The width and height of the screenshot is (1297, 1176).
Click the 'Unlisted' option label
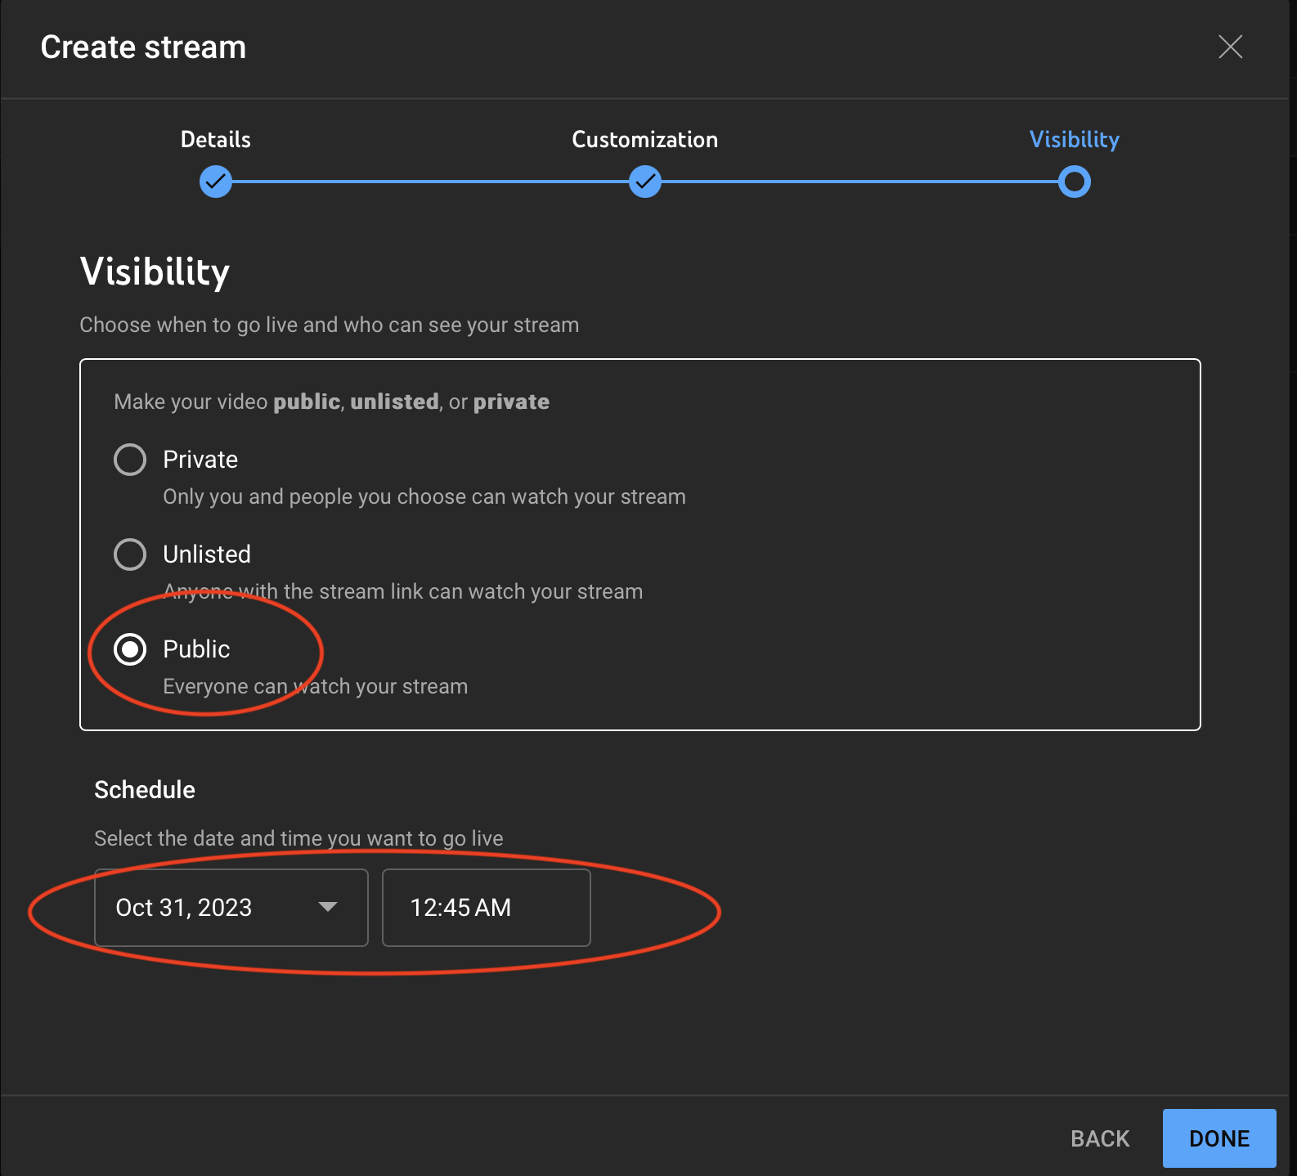[207, 554]
